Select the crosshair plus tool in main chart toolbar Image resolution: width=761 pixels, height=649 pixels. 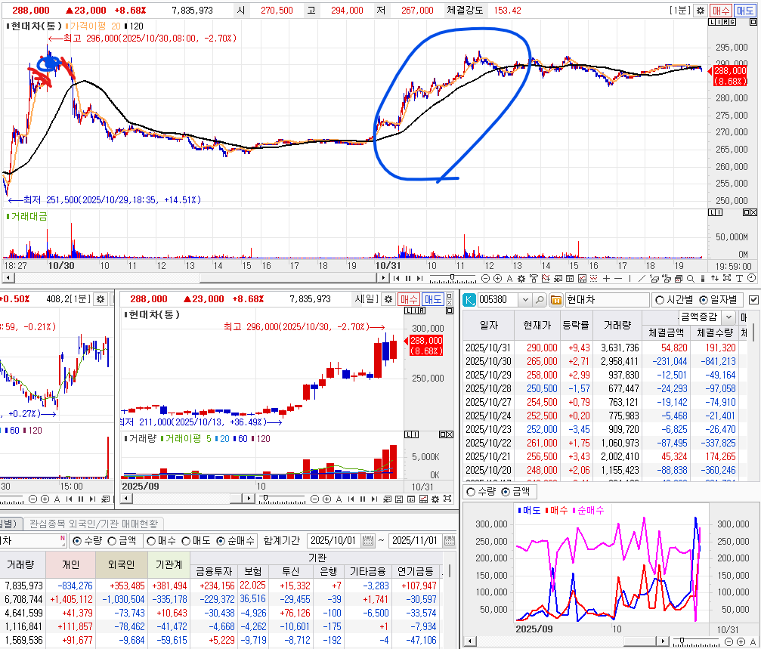click(606, 279)
